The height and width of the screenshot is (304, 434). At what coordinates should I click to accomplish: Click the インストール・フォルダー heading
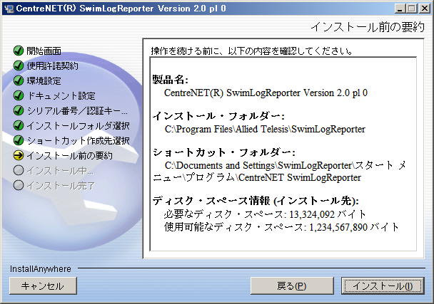tap(218, 116)
